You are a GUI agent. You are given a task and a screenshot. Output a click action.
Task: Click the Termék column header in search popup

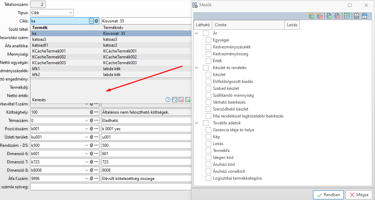(40, 28)
